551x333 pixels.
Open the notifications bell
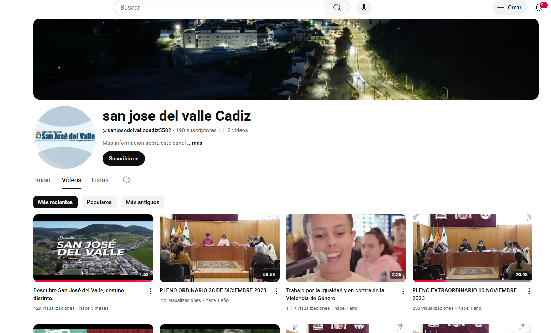click(538, 8)
